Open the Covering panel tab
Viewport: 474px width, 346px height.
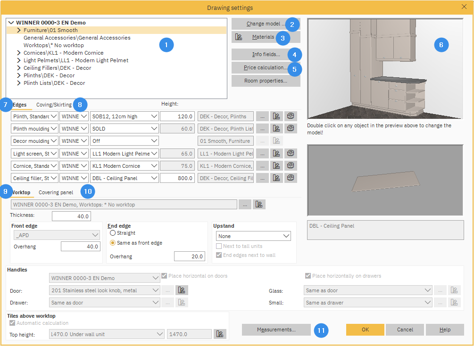(x=56, y=192)
